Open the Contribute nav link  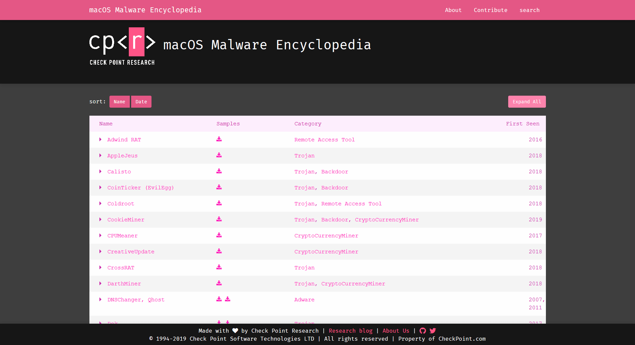point(491,10)
